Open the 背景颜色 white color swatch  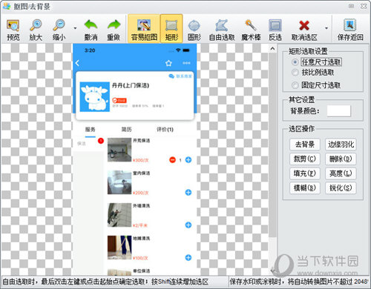[x=338, y=111]
